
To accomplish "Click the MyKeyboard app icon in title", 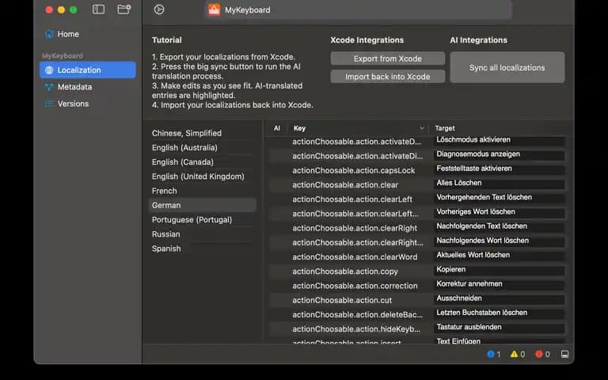I will (x=214, y=9).
